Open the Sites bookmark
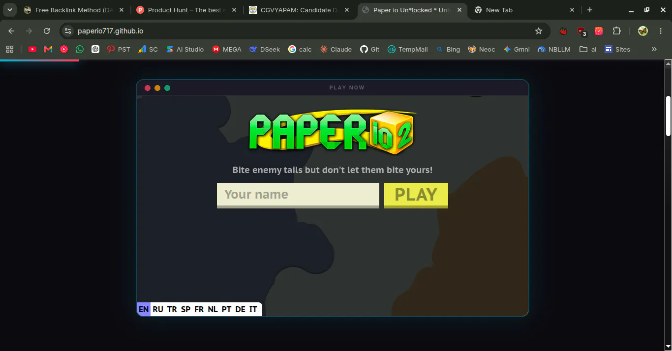Image resolution: width=672 pixels, height=351 pixels. 617,49
